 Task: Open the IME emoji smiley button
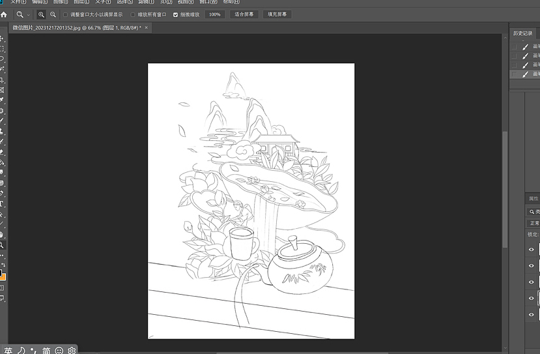point(59,351)
